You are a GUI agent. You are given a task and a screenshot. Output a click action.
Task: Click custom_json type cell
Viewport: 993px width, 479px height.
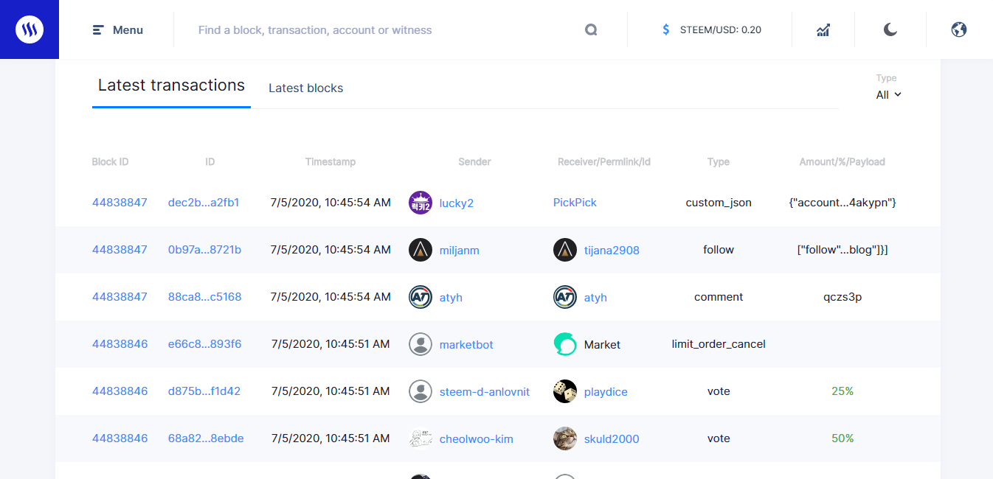719,203
